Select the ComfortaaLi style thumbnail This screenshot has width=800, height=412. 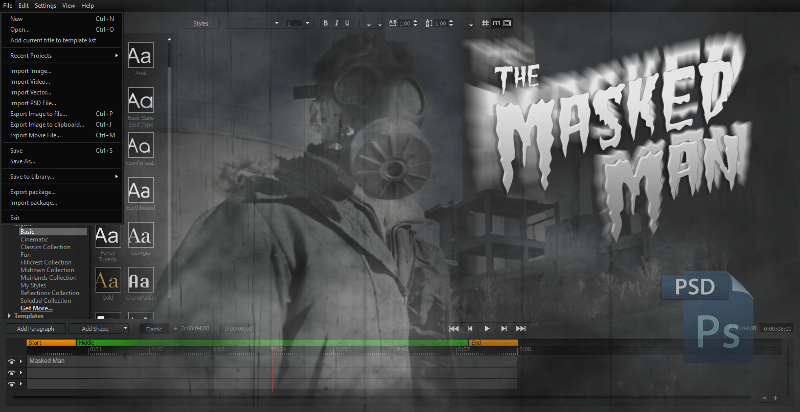click(x=141, y=145)
